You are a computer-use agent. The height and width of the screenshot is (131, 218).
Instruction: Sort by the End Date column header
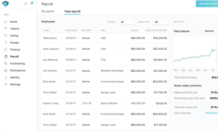pyautogui.click(x=86, y=30)
